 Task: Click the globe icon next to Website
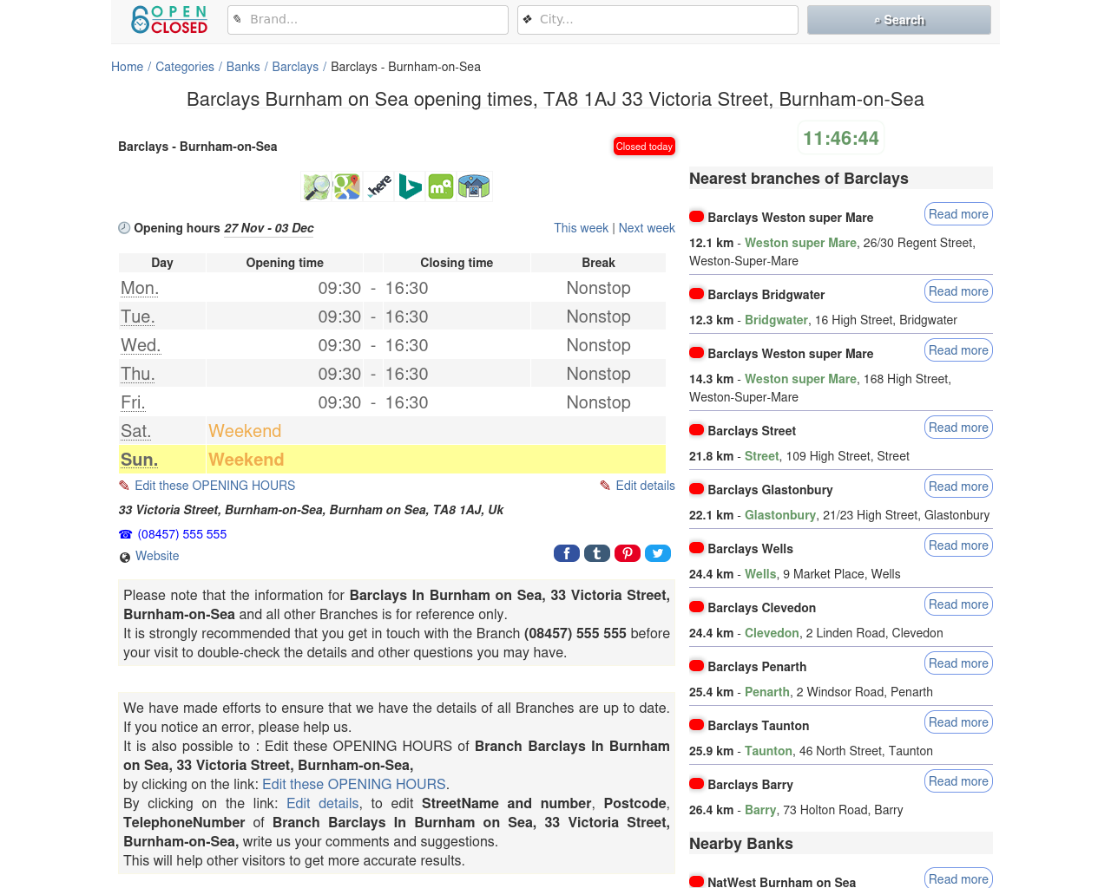click(x=125, y=557)
